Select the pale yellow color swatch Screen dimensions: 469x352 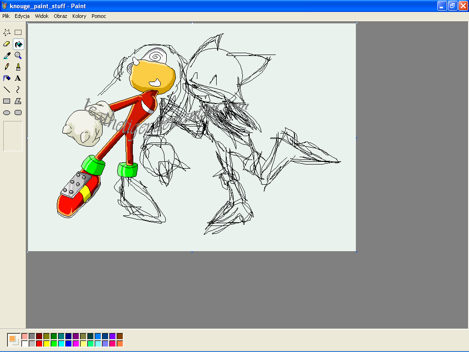point(83,344)
